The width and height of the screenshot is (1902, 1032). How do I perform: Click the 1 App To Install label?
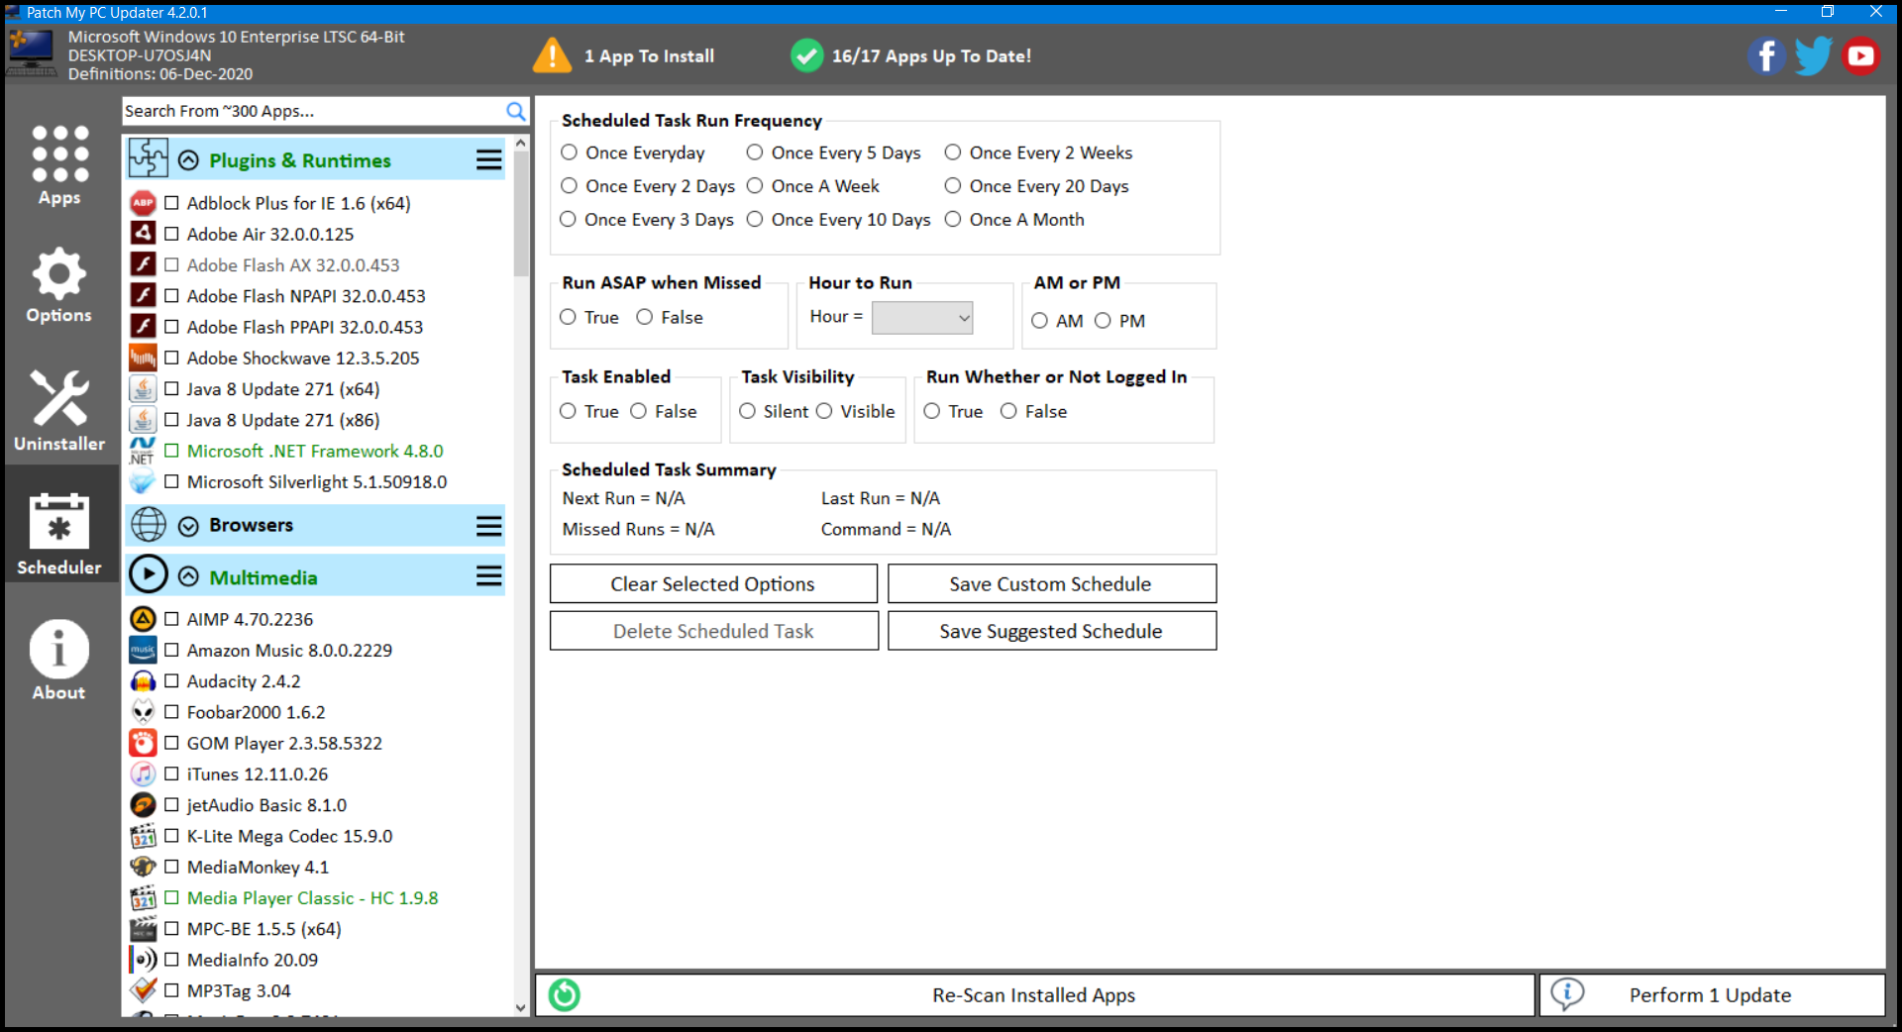[650, 56]
